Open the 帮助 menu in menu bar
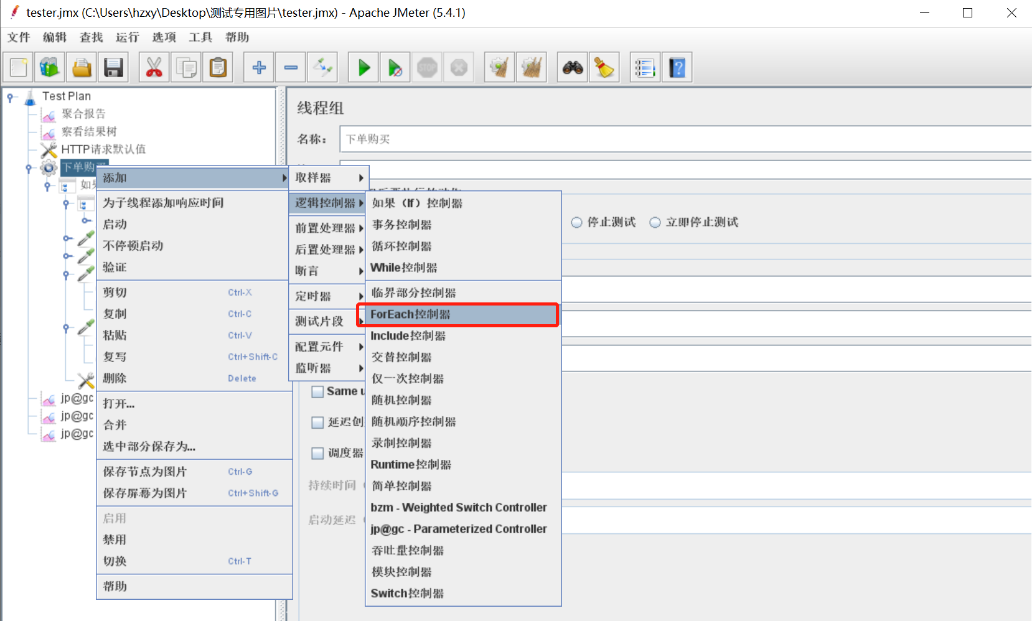 (x=237, y=37)
